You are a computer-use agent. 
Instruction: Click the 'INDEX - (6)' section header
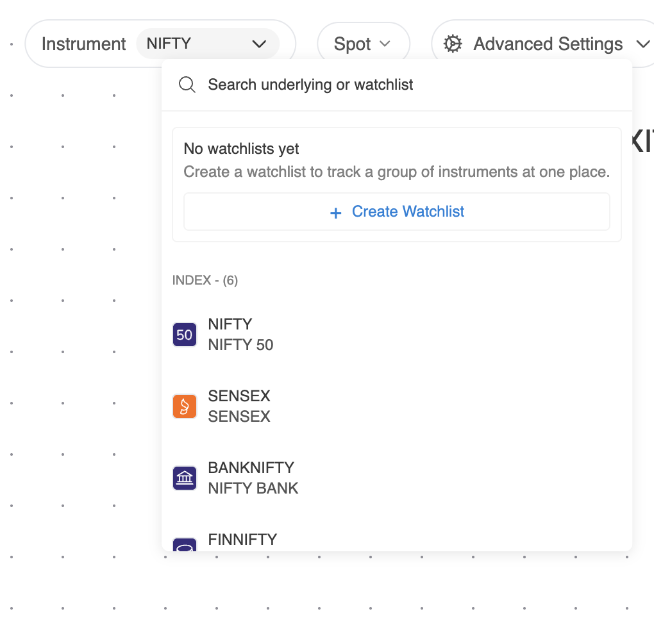click(x=205, y=280)
